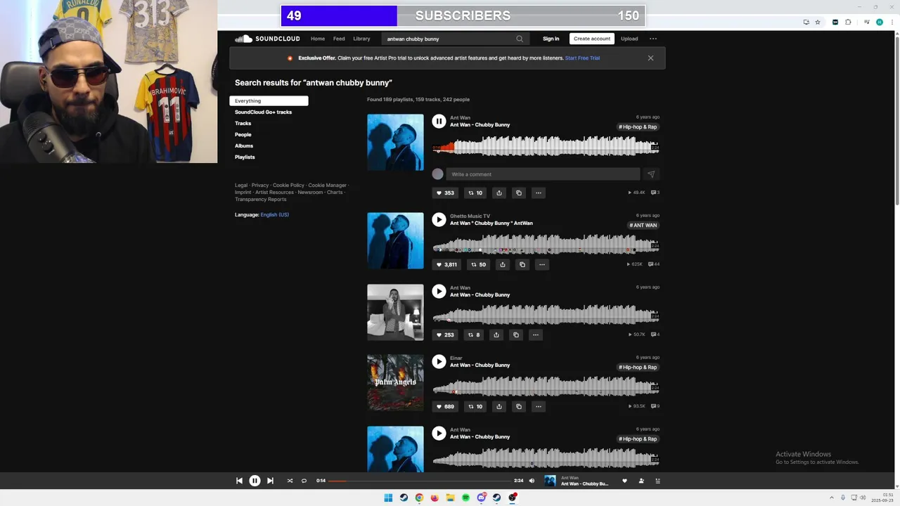Screen dimensions: 900x506
Task: Filter results by Albums
Action: tap(244, 145)
